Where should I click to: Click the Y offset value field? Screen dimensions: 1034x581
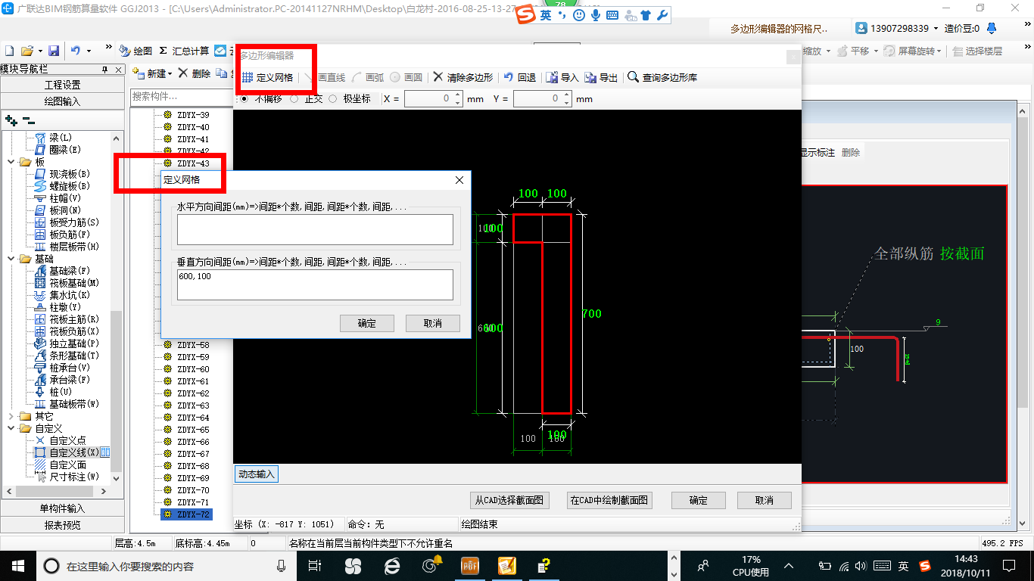537,99
